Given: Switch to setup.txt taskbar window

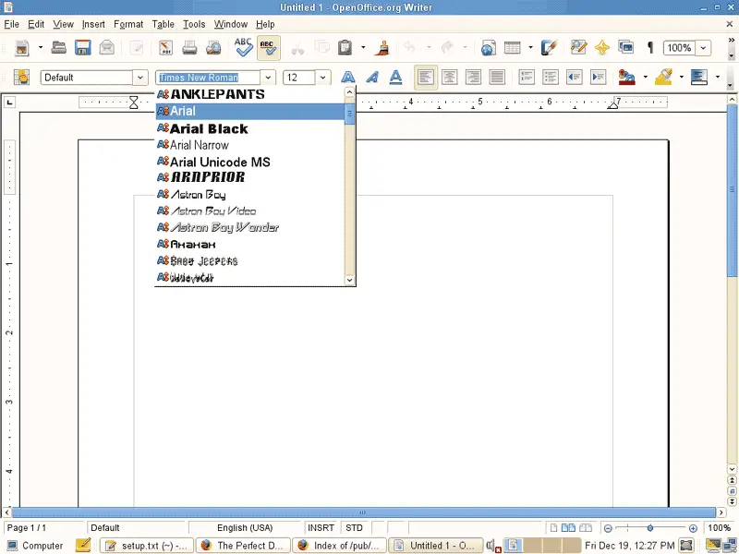Looking at the screenshot, I should pos(147,546).
